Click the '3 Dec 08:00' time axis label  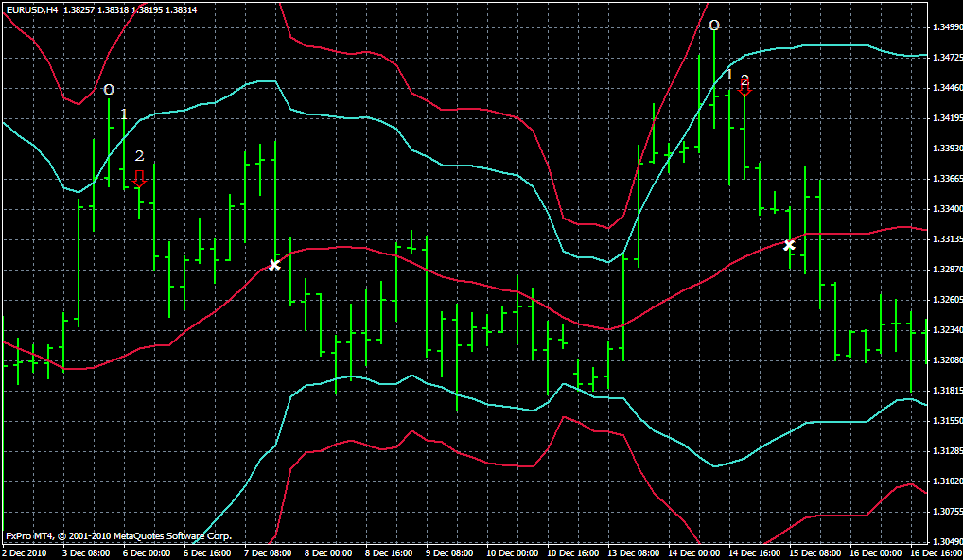pos(88,553)
